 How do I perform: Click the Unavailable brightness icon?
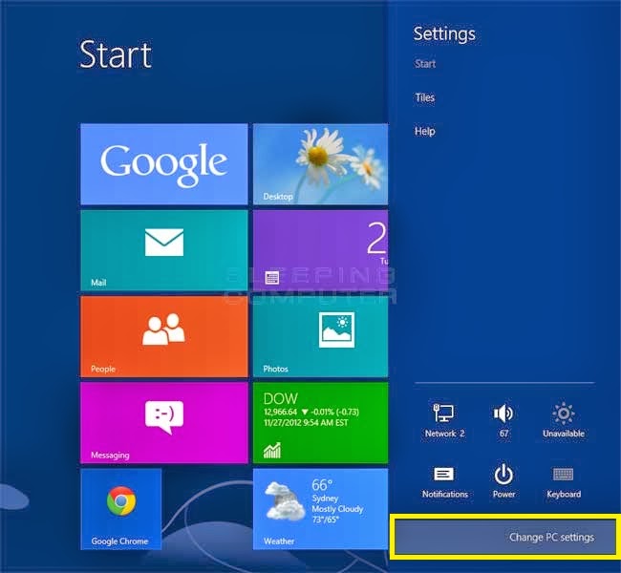[563, 420]
